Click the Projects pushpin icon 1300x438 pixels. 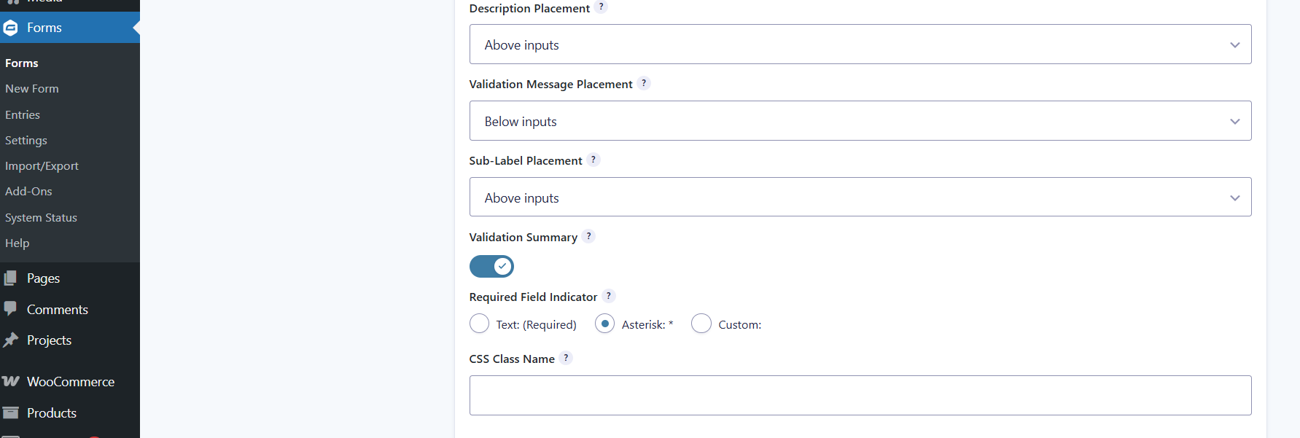[x=11, y=340]
